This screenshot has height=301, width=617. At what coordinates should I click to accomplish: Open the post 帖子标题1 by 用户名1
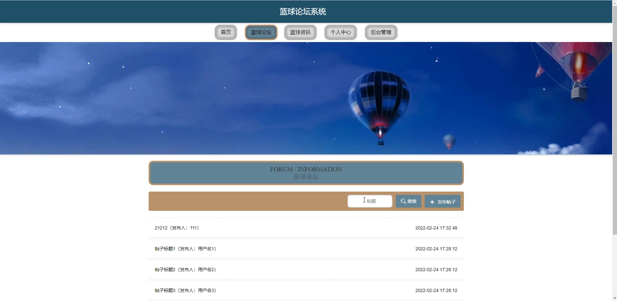coord(306,249)
